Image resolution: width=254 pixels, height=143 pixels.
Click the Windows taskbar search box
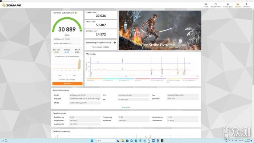click(x=105, y=140)
